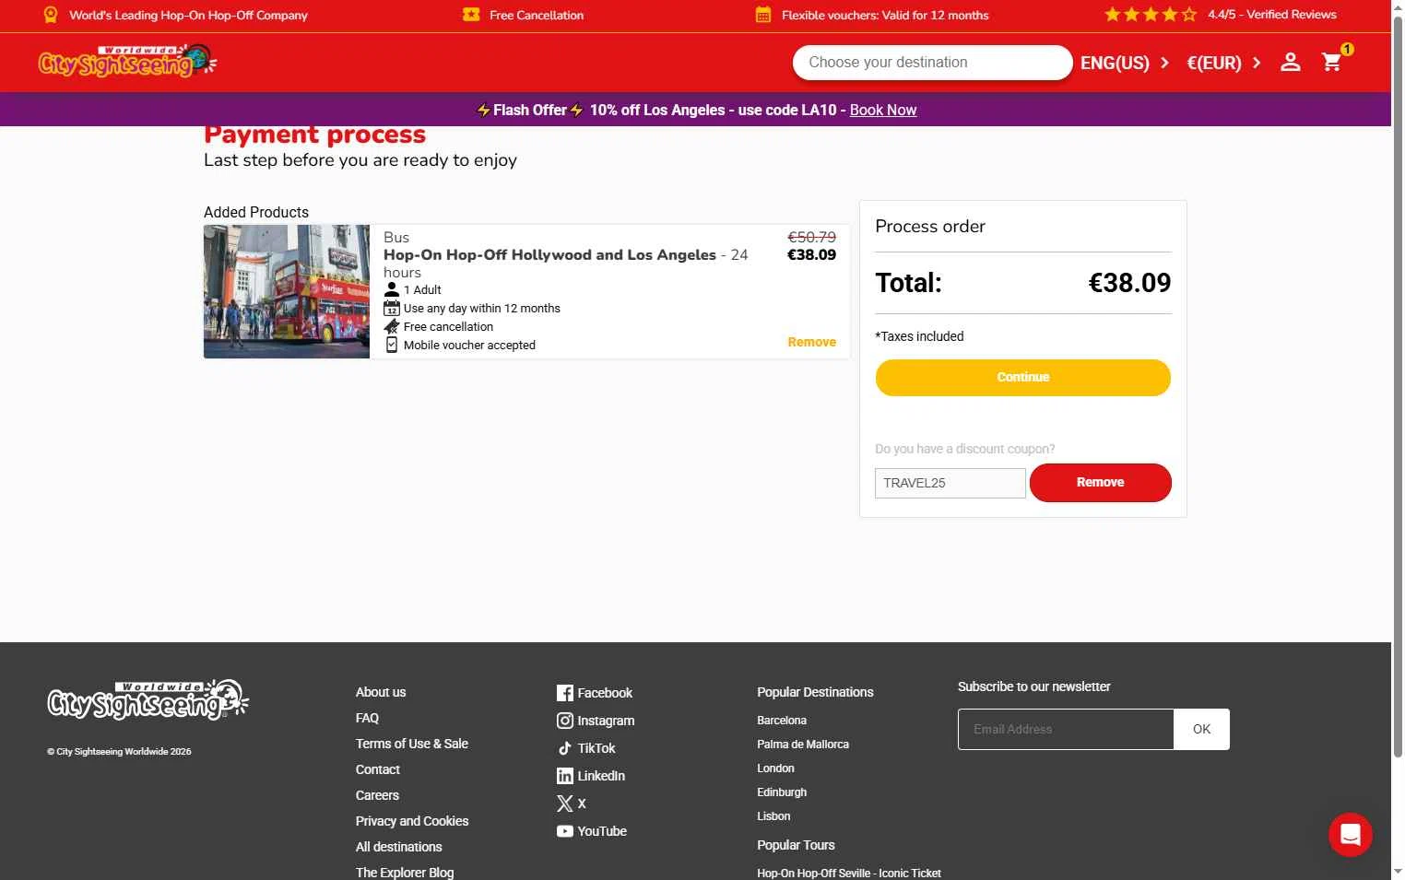The height and width of the screenshot is (880, 1405).
Task: Click the Free Cancellation ticket icon
Action: (471, 15)
